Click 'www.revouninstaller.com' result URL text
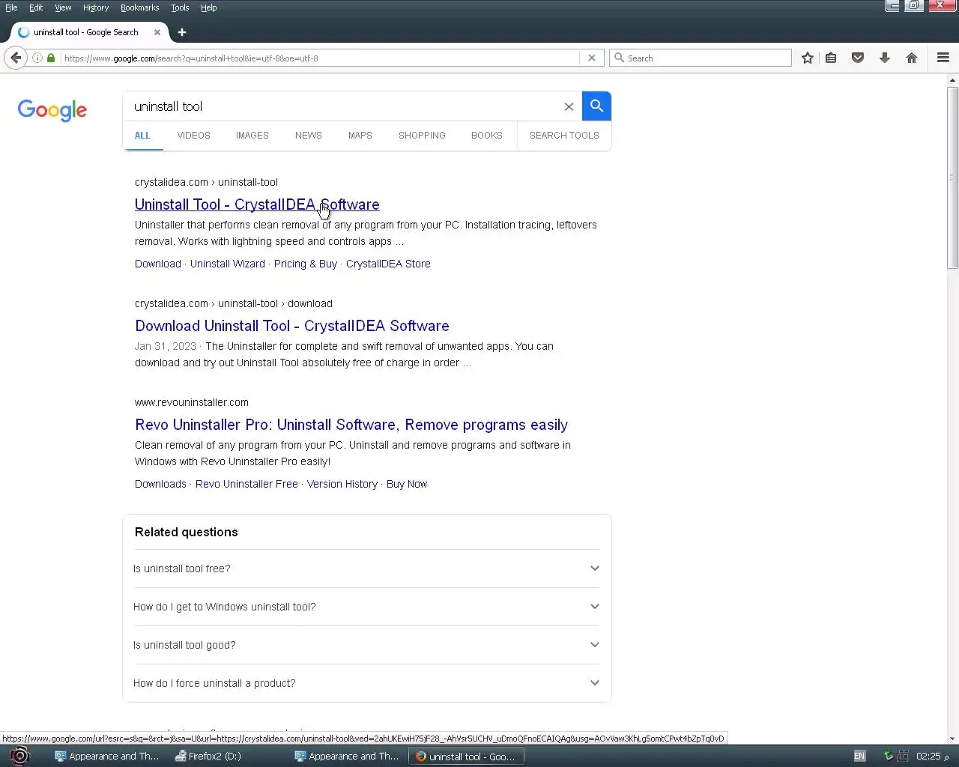The image size is (959, 767). point(192,402)
